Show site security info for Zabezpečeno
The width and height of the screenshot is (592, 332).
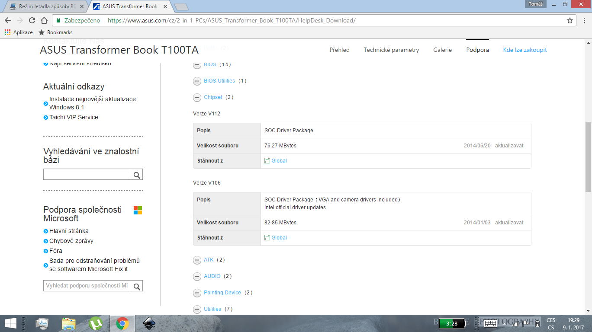[78, 20]
